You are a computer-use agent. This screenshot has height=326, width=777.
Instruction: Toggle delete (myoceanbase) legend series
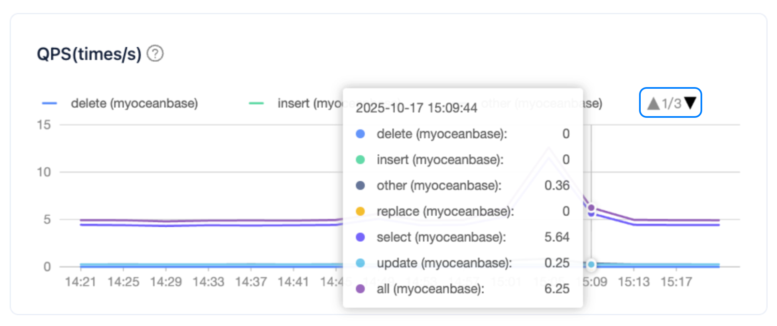(120, 103)
